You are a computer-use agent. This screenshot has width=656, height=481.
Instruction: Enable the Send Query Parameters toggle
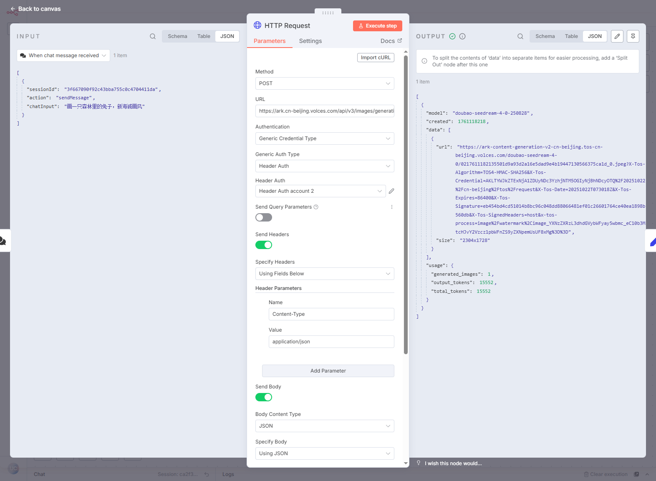coord(264,217)
